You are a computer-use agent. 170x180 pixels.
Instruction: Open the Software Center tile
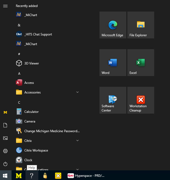(x=113, y=100)
